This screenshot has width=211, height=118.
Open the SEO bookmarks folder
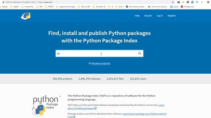pos(39,7)
